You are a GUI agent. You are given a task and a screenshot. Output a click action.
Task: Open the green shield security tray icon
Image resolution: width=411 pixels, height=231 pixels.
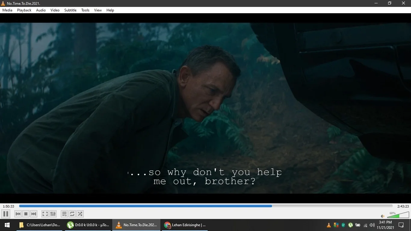[343, 225]
